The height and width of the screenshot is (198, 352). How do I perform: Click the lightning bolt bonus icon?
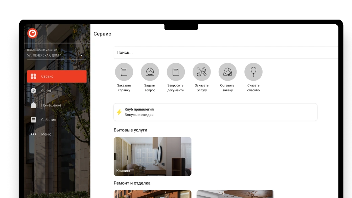[x=119, y=112]
